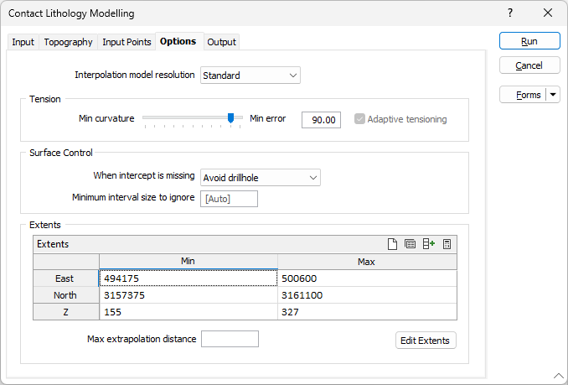Image resolution: width=568 pixels, height=385 pixels.
Task: Close the Contact Lithology Modelling dialog
Action: 548,13
